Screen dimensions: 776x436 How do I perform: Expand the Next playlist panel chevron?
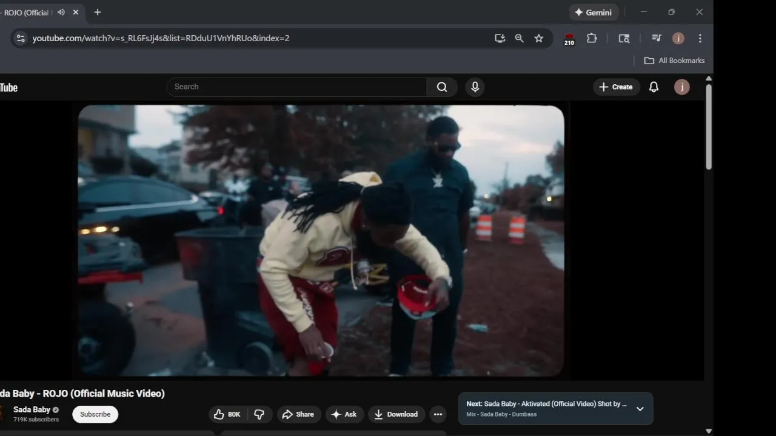tap(640, 409)
